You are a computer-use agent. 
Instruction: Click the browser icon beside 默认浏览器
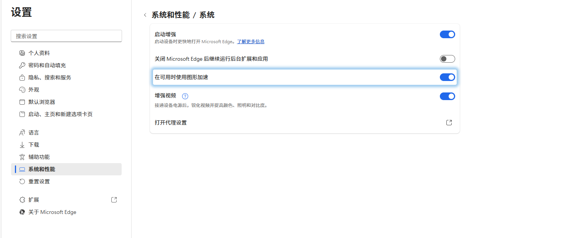coord(22,102)
